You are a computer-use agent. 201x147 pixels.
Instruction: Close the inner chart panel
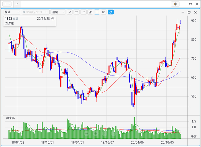pyautogui.click(x=196, y=12)
